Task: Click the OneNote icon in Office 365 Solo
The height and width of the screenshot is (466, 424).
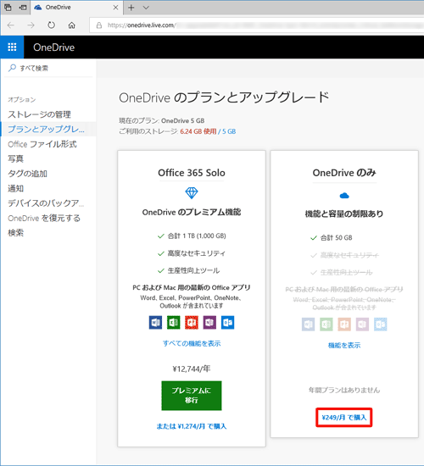Action: [209, 323]
